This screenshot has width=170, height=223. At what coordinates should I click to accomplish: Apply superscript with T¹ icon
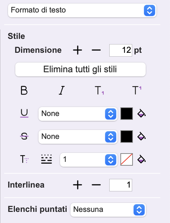(x=137, y=90)
